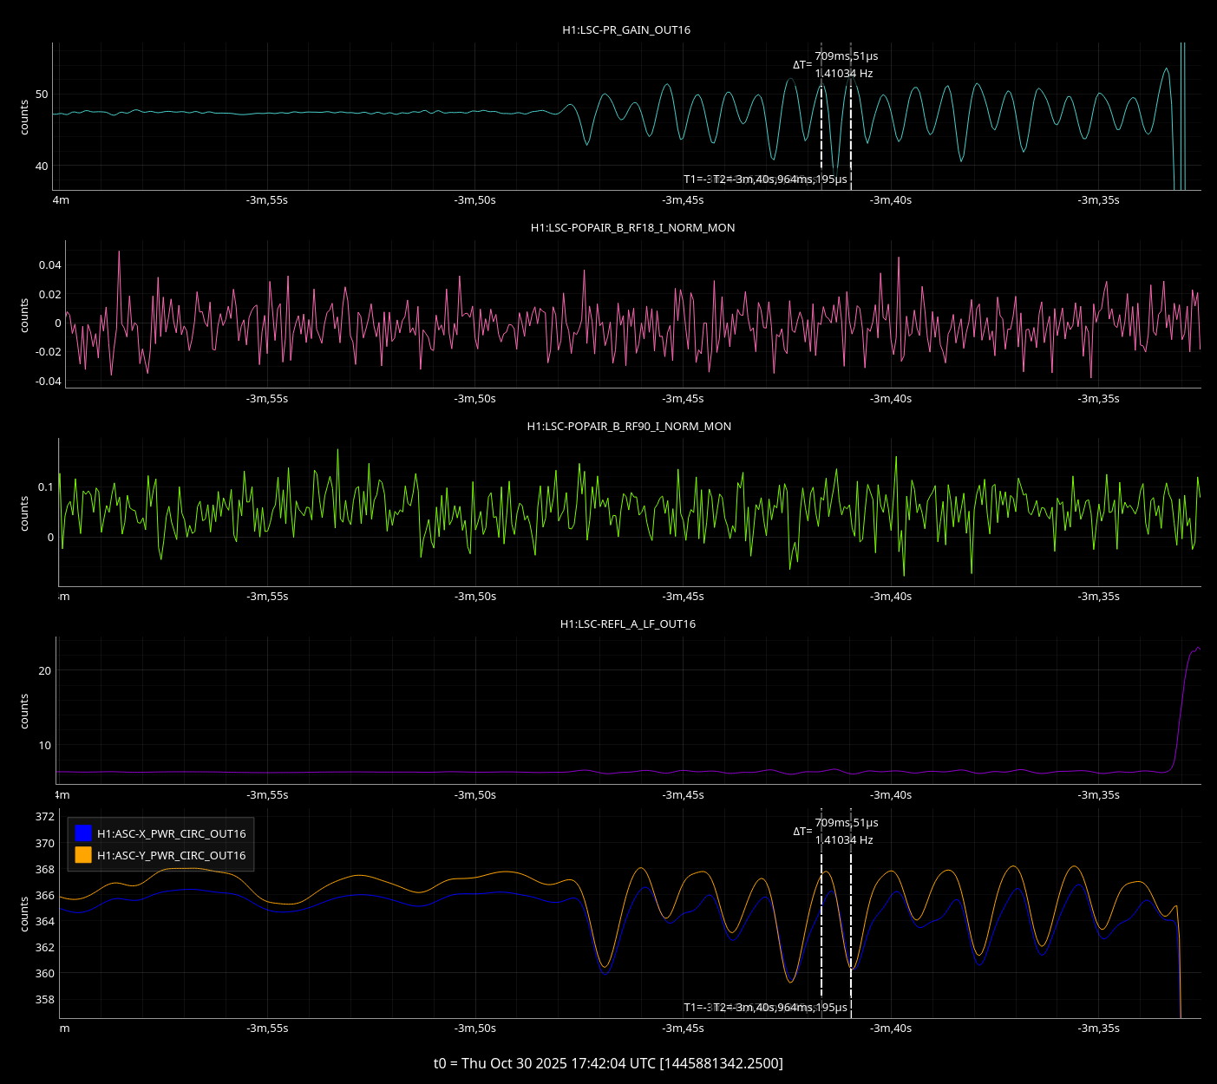Click the H1:LSC-POPAIR_B_RF90_I_NORM_MON plot title

(629, 427)
